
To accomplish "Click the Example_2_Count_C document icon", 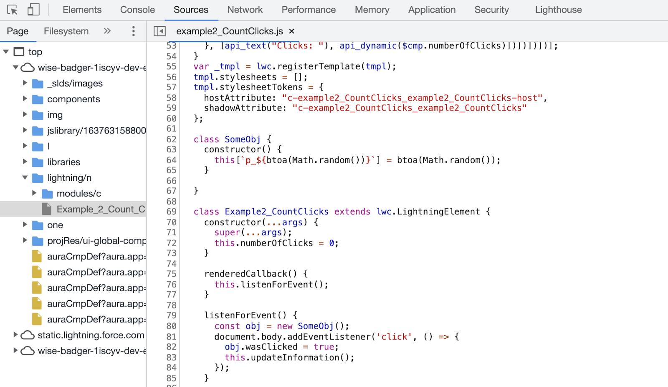I will point(47,209).
